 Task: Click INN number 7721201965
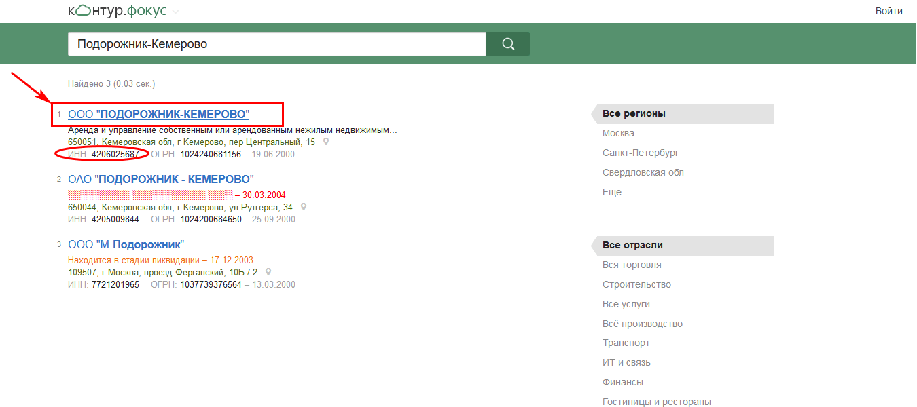[x=115, y=284]
